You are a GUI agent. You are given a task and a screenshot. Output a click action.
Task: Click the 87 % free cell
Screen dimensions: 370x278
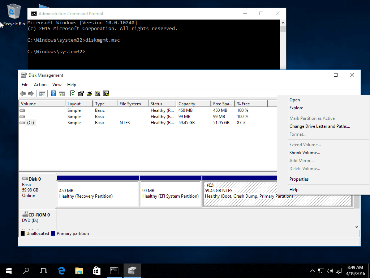[x=242, y=123]
